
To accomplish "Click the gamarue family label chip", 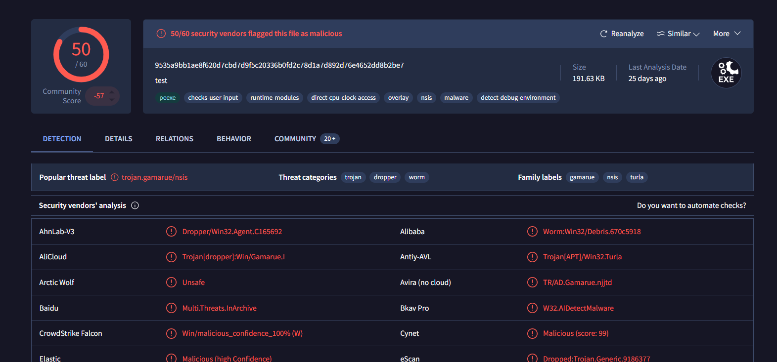I will (x=582, y=177).
